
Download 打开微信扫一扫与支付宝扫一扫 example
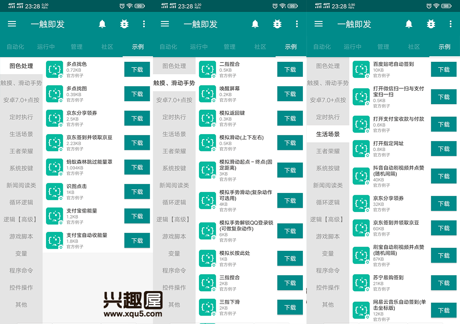pyautogui.click(x=444, y=97)
